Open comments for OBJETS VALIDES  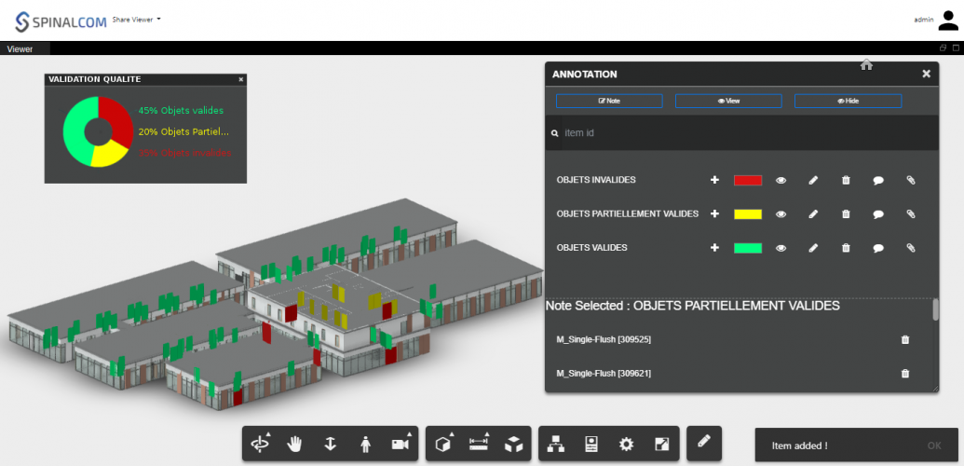(x=878, y=248)
